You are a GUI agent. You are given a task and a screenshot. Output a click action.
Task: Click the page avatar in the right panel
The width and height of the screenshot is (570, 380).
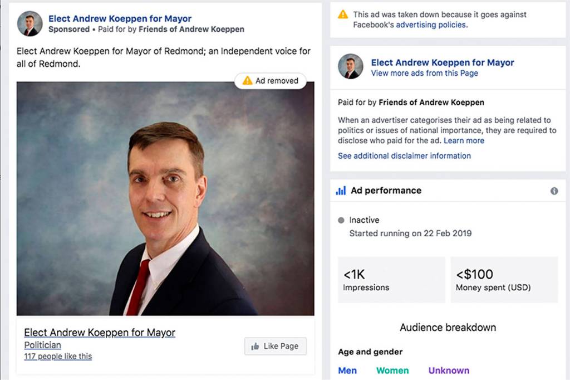pyautogui.click(x=351, y=67)
